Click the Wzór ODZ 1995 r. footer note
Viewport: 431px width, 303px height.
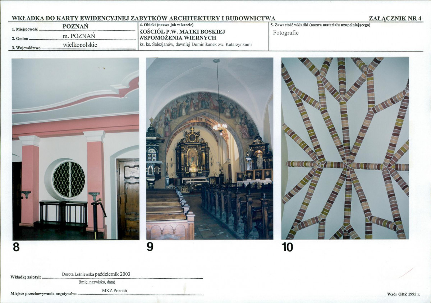[x=403, y=294]
